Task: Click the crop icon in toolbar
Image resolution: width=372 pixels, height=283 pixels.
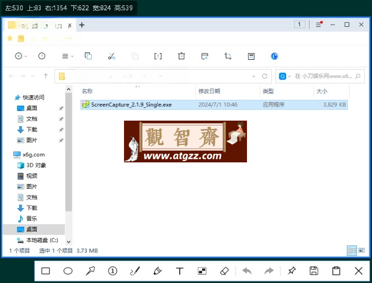Action: [228, 56]
